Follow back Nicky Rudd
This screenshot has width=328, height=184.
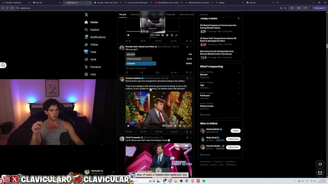pos(233,139)
